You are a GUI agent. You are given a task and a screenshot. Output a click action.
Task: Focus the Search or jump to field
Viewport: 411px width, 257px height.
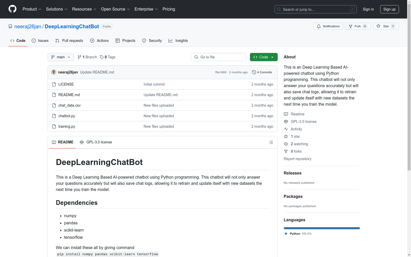(x=316, y=9)
